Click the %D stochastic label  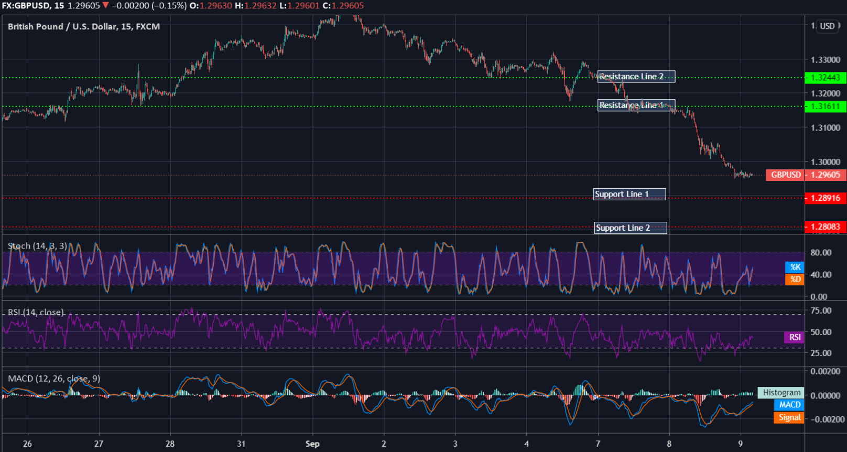coord(795,279)
